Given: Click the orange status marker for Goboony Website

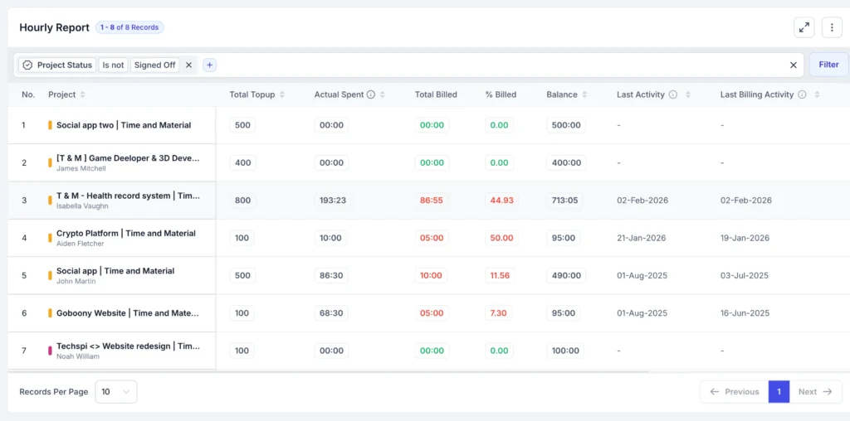Looking at the screenshot, I should click(50, 312).
